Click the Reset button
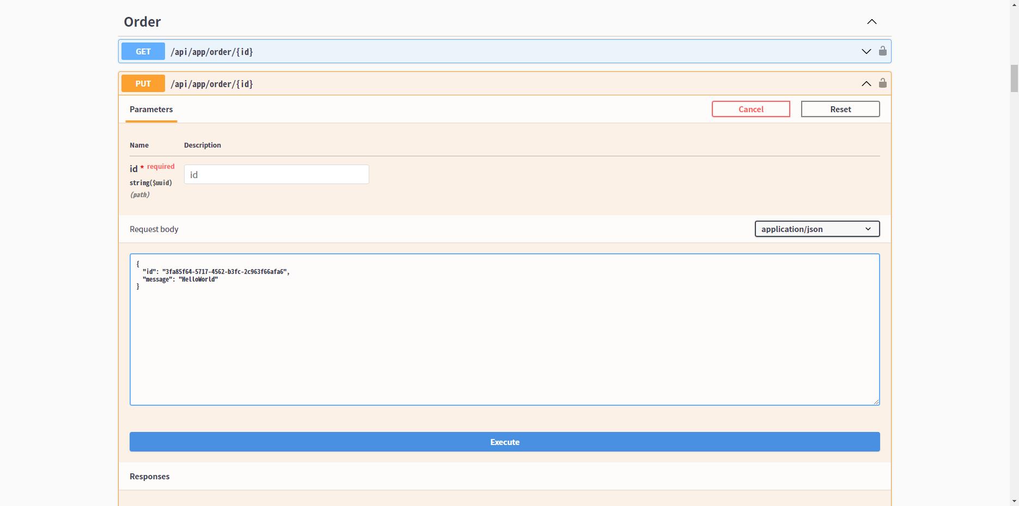The width and height of the screenshot is (1019, 506). coord(840,109)
